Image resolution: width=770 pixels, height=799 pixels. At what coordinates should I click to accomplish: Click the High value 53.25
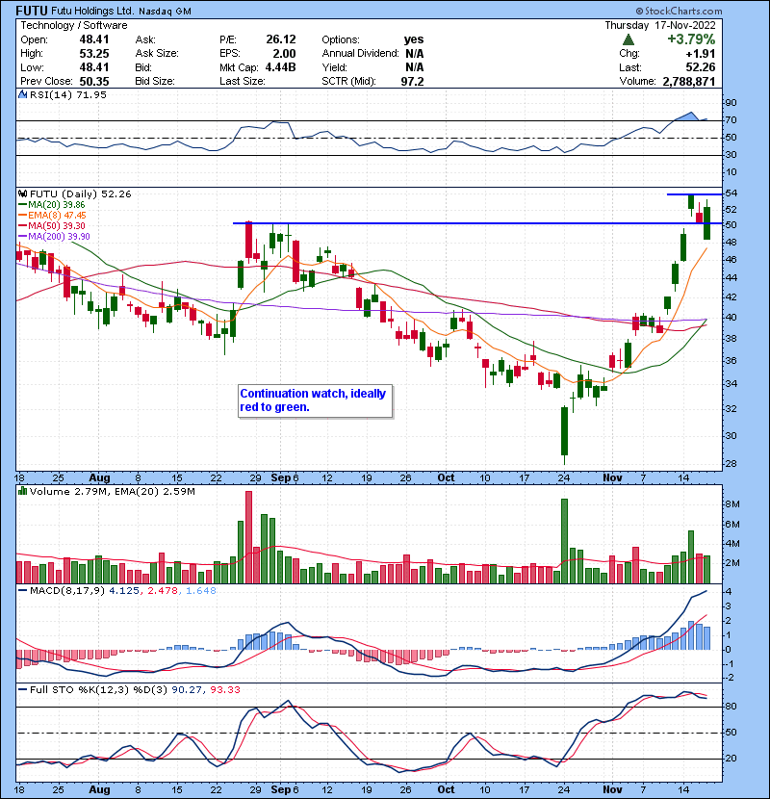tap(93, 54)
